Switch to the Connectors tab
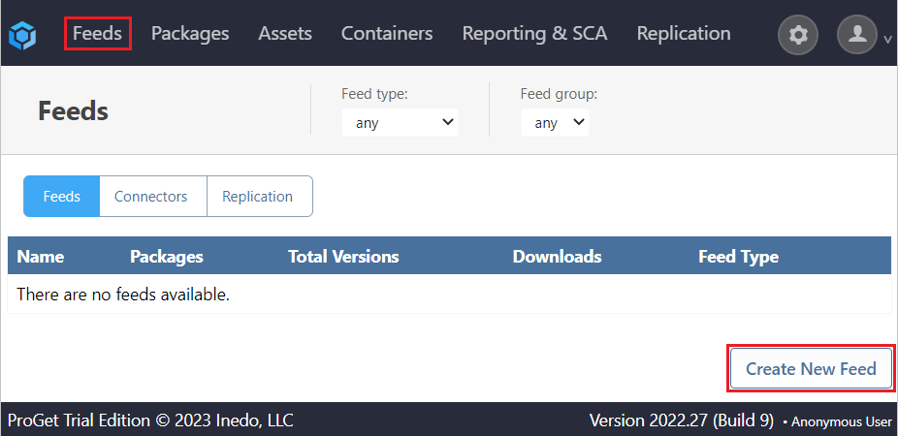The width and height of the screenshot is (898, 436). click(150, 197)
